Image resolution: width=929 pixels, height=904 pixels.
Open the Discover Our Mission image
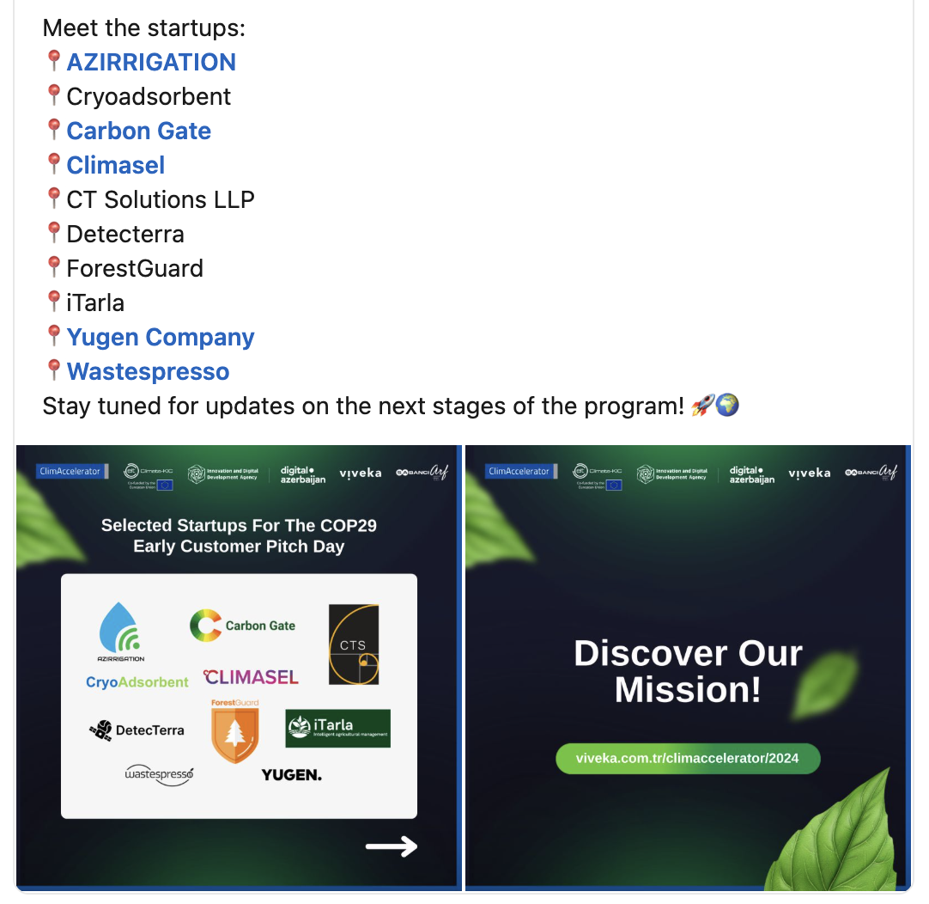click(x=688, y=668)
